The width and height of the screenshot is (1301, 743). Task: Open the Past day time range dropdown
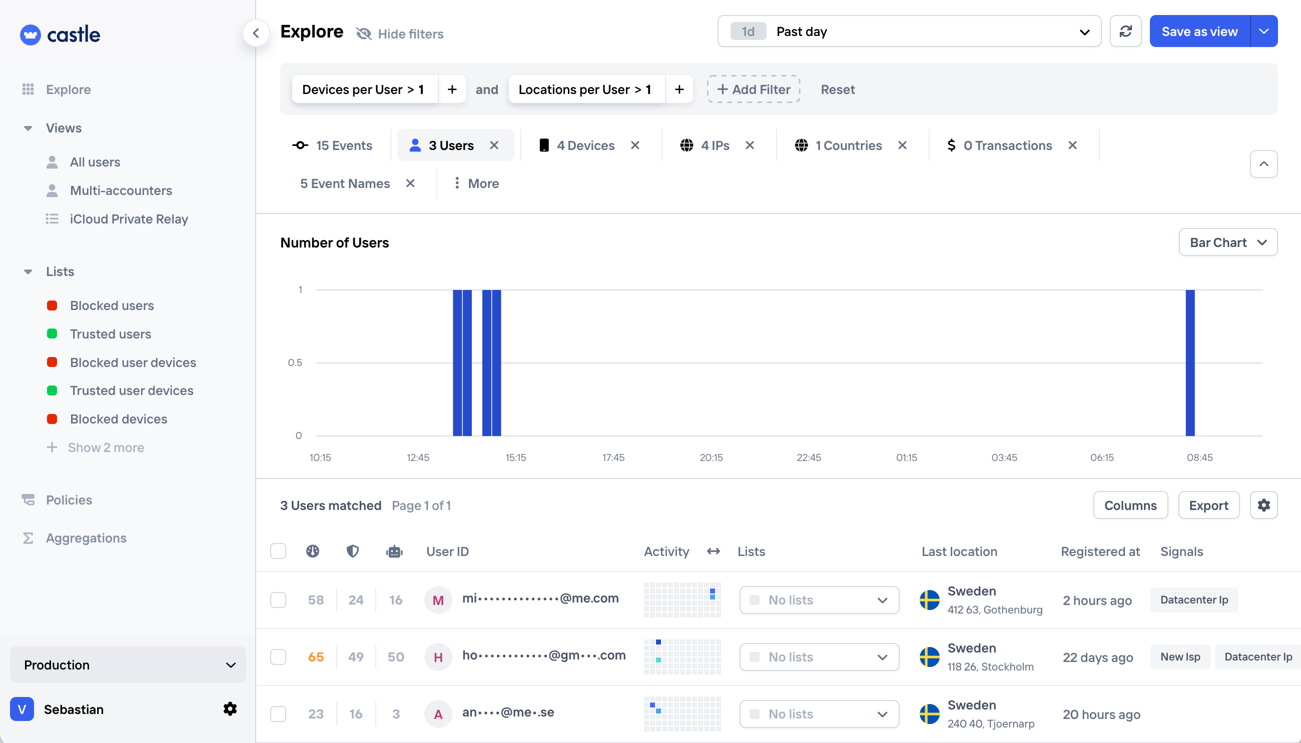click(909, 31)
